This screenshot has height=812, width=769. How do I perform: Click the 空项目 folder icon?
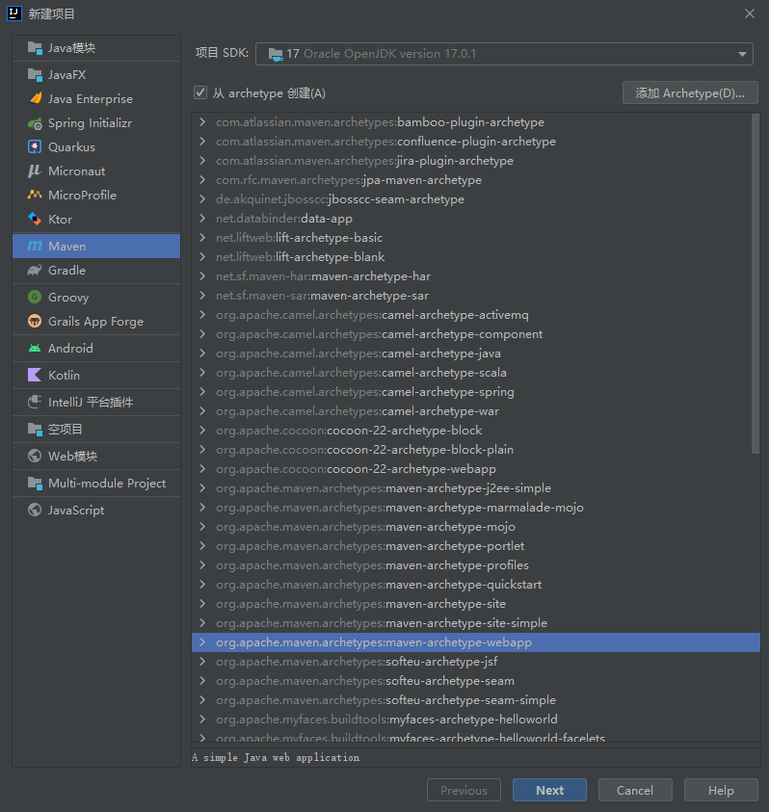click(35, 429)
